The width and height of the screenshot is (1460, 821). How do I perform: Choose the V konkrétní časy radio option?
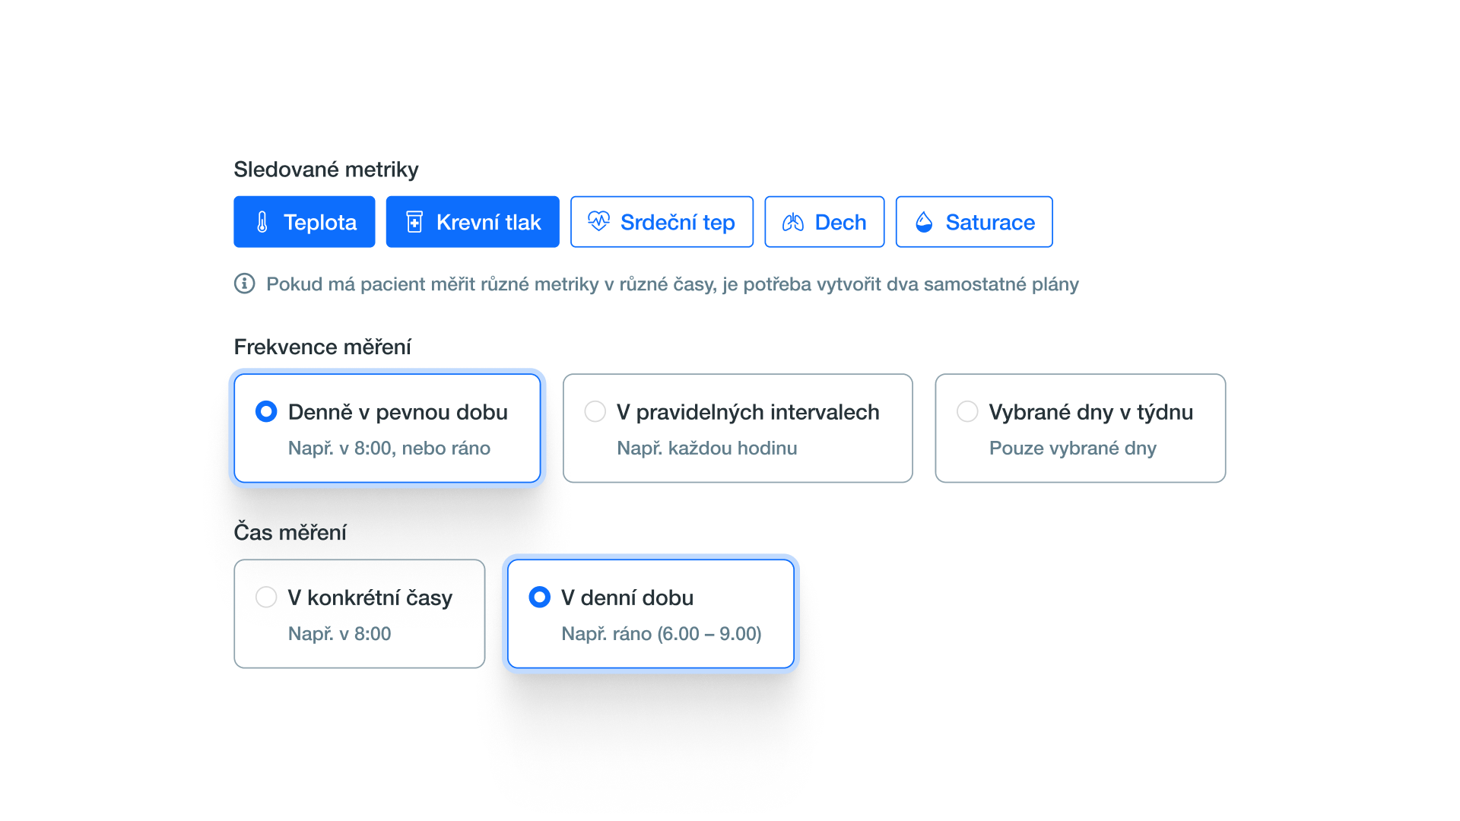[266, 597]
